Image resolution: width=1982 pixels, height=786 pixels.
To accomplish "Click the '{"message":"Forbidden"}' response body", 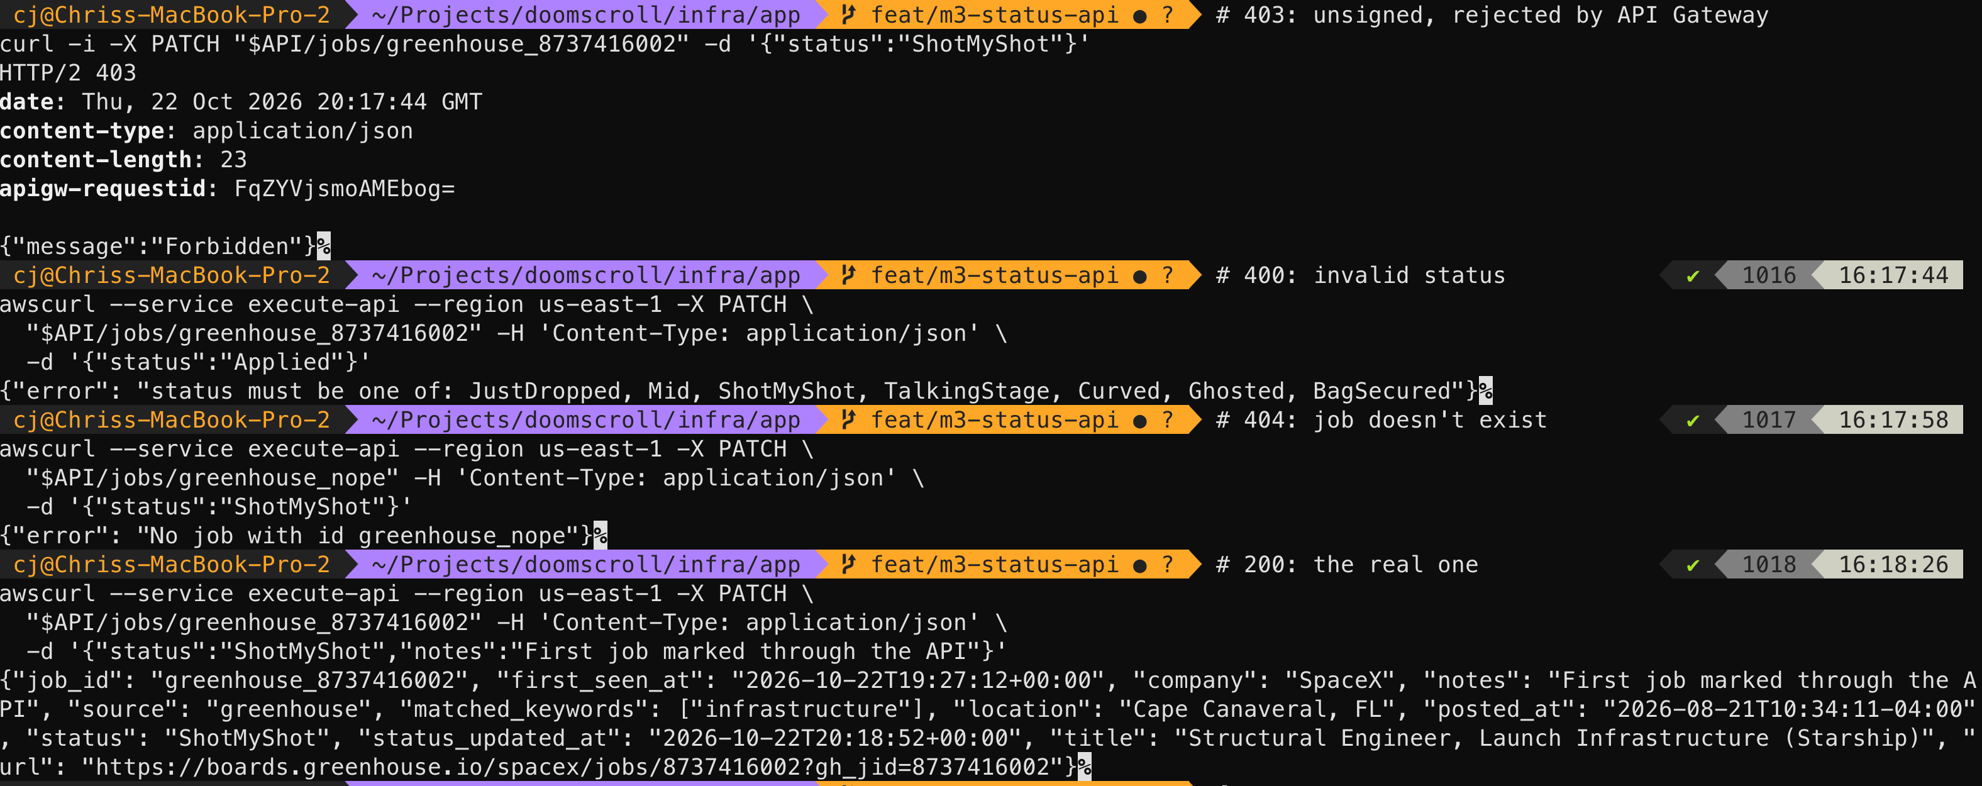I will (x=158, y=246).
